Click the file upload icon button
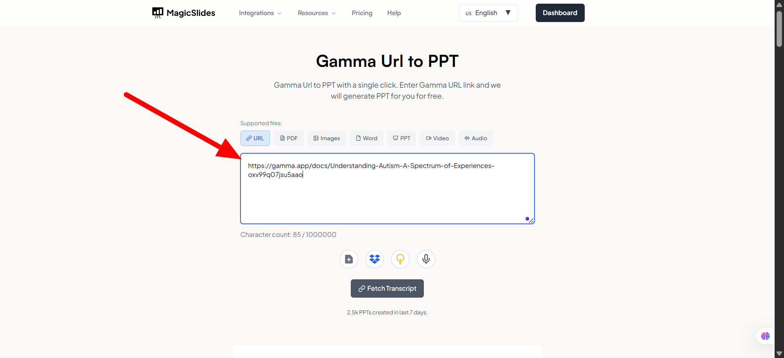784x358 pixels. pyautogui.click(x=349, y=259)
